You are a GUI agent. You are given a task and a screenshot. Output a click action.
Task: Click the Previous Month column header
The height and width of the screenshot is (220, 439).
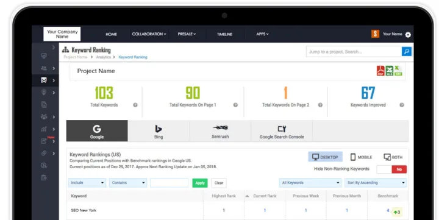(346, 196)
